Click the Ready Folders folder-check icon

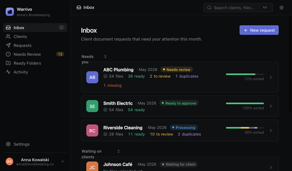(x=8, y=63)
